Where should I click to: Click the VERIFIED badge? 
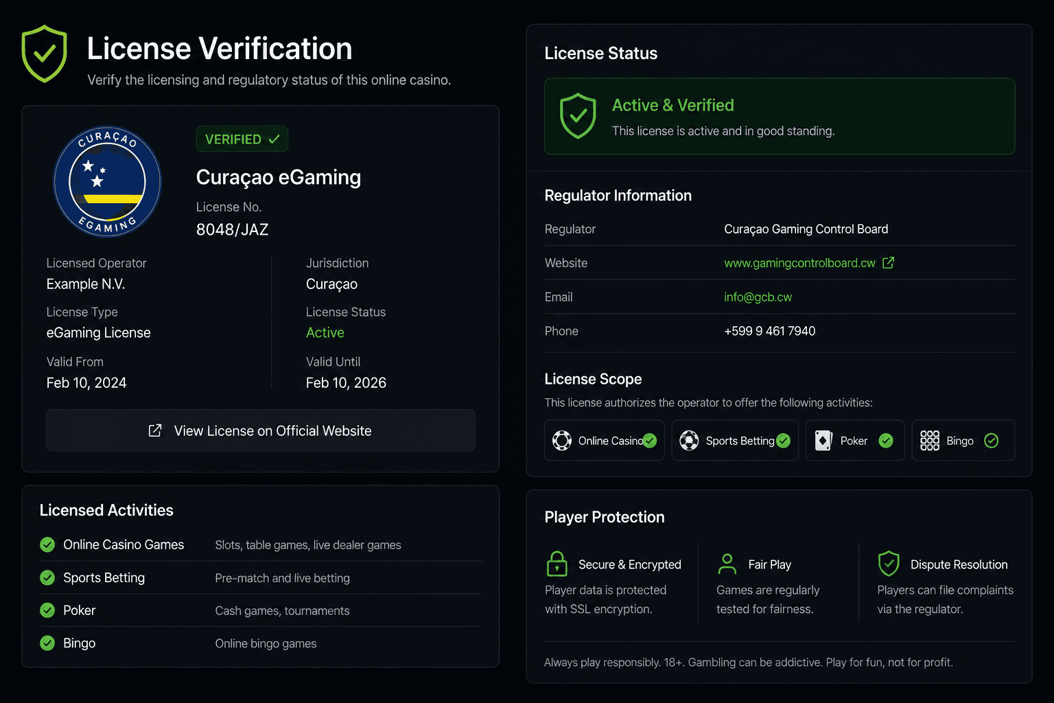pyautogui.click(x=242, y=139)
